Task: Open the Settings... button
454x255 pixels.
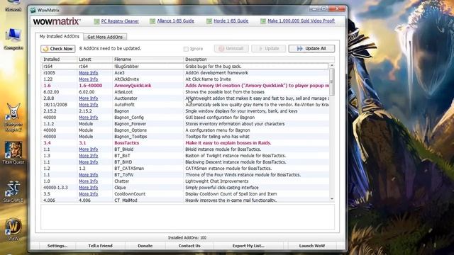Action: 57,246
